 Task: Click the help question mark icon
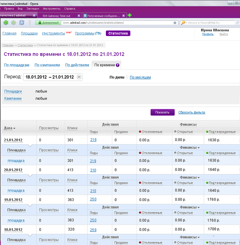coord(117,65)
